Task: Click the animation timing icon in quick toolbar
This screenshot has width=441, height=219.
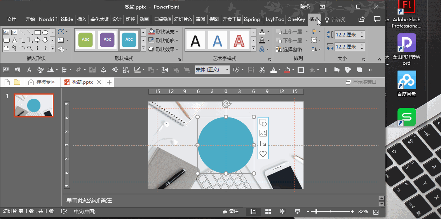Action: coord(165,70)
